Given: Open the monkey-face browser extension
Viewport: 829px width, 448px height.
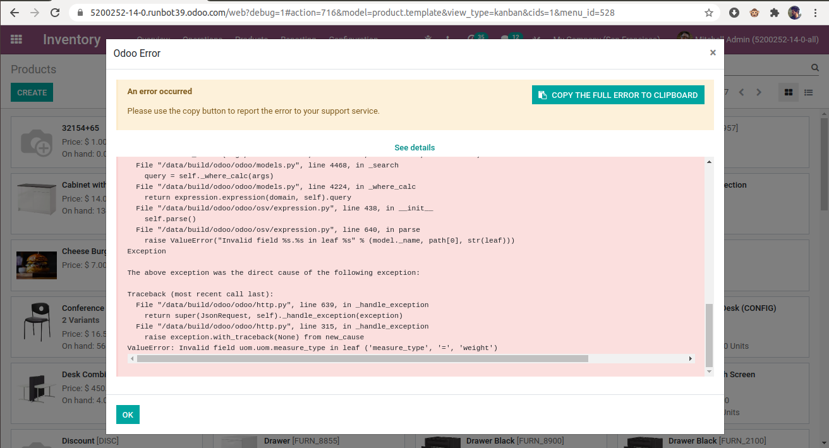Looking at the screenshot, I should 754,13.
